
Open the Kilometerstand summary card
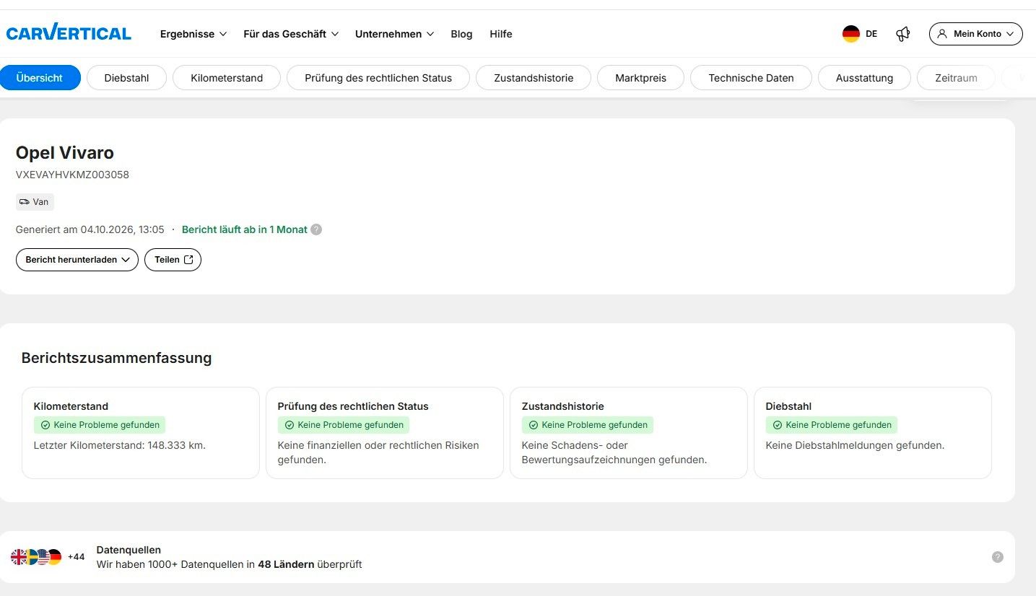pyautogui.click(x=141, y=433)
